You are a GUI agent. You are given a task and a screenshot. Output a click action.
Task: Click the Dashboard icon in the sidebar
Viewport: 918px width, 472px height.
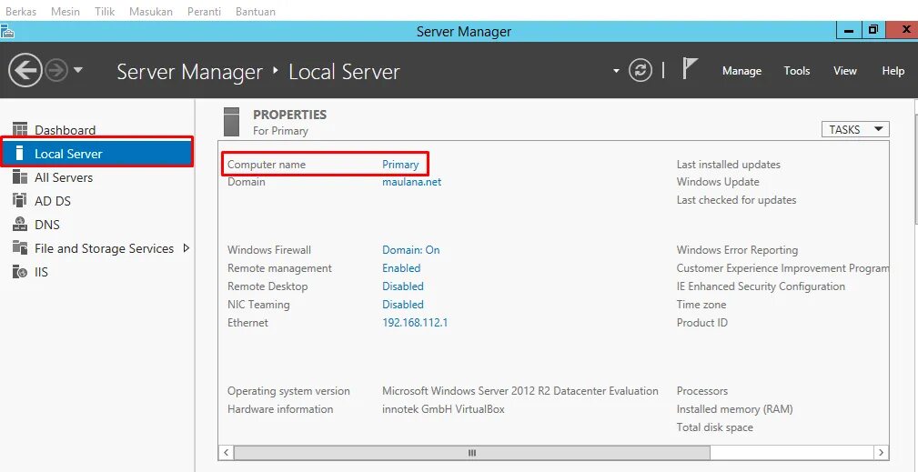[19, 130]
